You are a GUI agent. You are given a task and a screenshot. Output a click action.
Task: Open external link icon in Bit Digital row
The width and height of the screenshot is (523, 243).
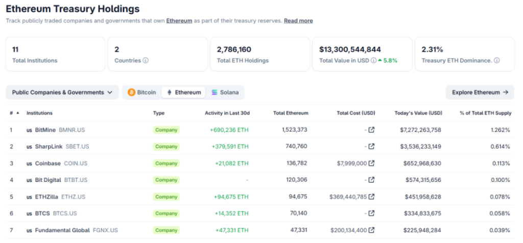pos(371,180)
